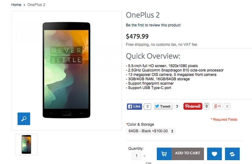
Task: Click the Quantity input field
Action: pyautogui.click(x=136, y=156)
